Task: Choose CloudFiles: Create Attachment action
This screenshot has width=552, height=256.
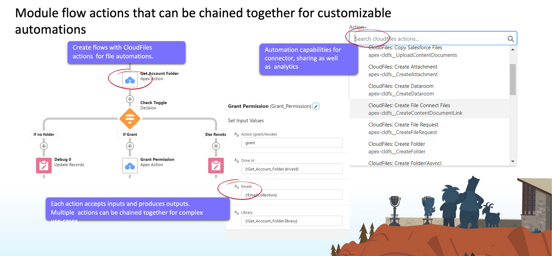Action: click(x=429, y=71)
